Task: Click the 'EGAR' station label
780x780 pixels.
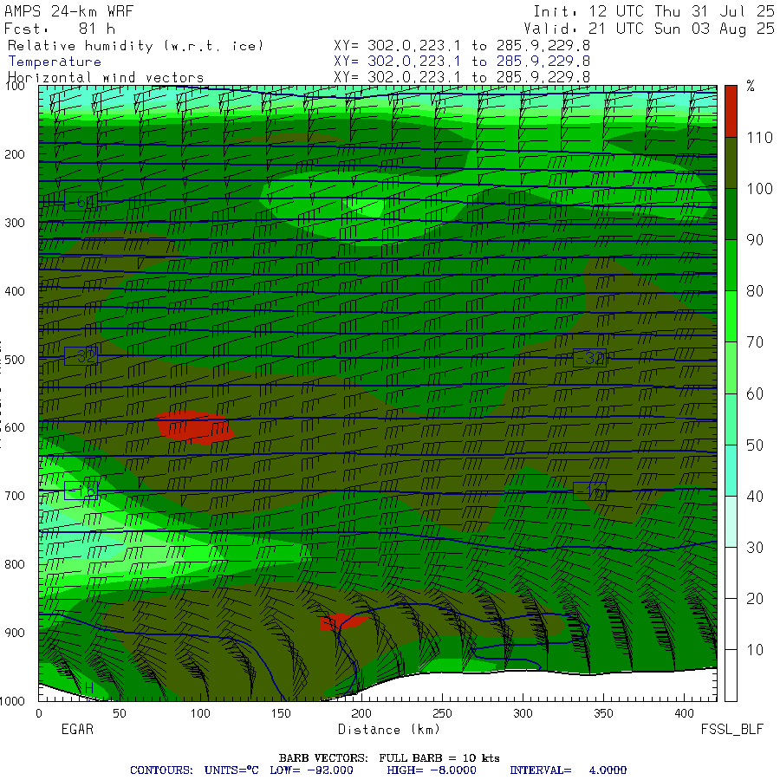Action: 77,729
